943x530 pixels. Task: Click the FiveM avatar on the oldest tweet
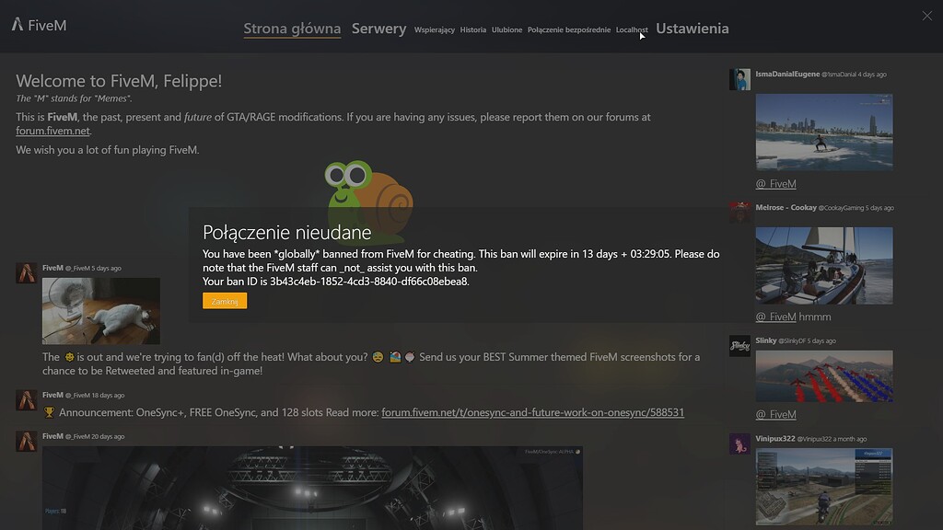tap(25, 441)
